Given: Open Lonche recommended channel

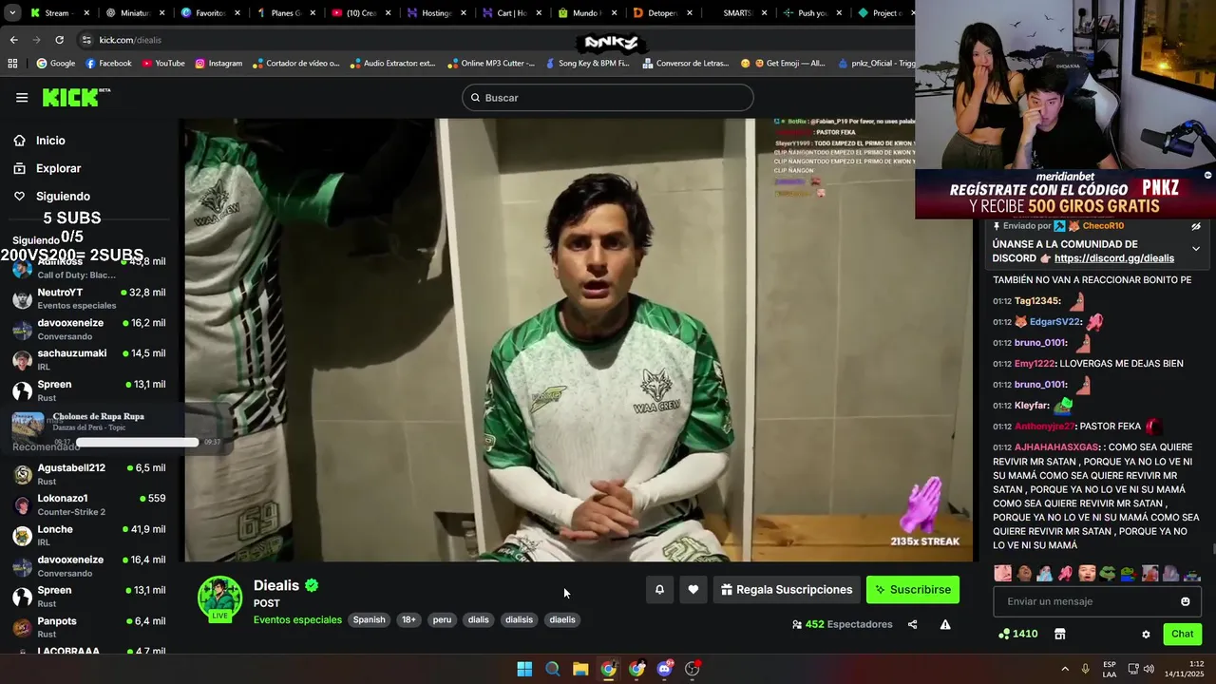Looking at the screenshot, I should tap(90, 535).
